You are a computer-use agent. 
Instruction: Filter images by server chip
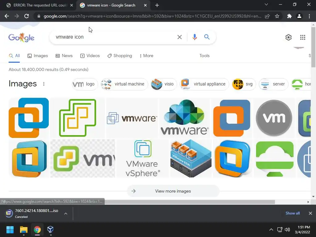pyautogui.click(x=273, y=84)
